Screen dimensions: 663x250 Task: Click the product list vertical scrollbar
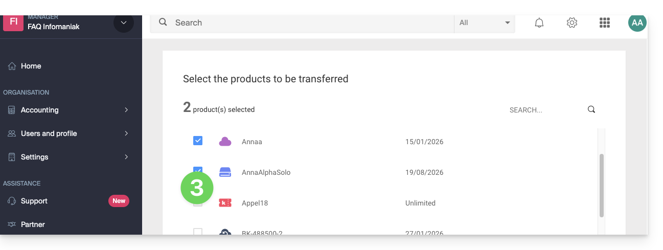pos(602,185)
